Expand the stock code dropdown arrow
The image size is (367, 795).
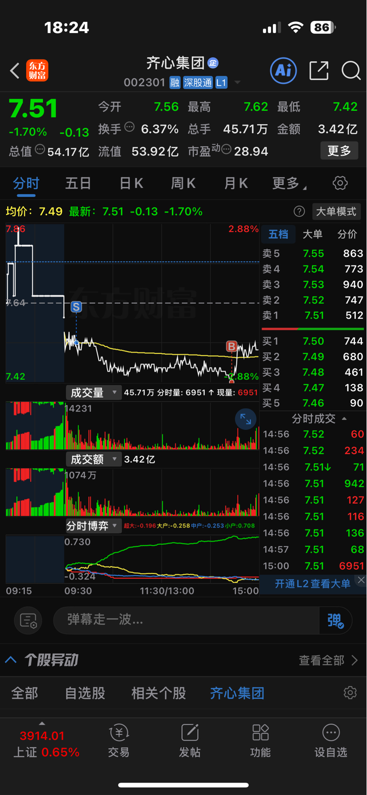click(x=237, y=83)
